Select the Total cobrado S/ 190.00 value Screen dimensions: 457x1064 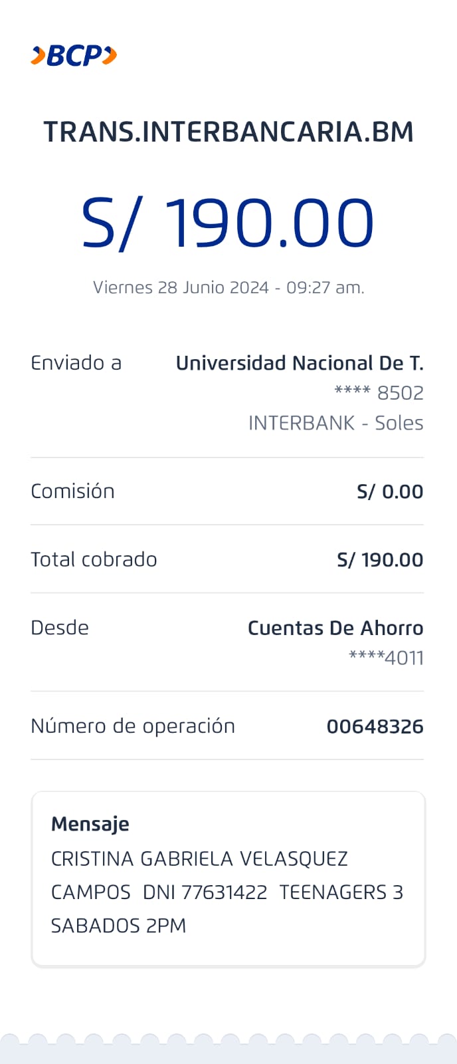coord(380,560)
